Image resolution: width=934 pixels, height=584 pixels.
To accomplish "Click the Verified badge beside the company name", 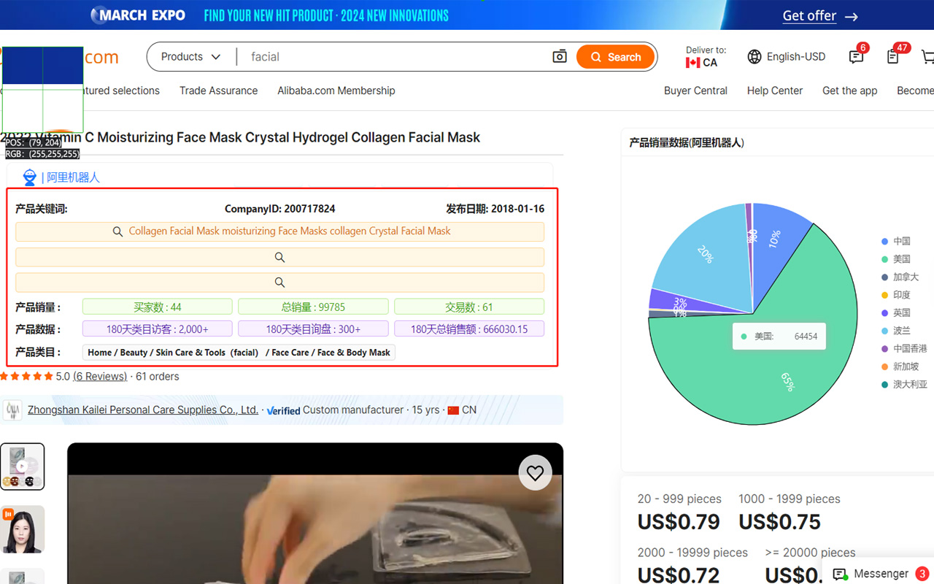I will [284, 410].
